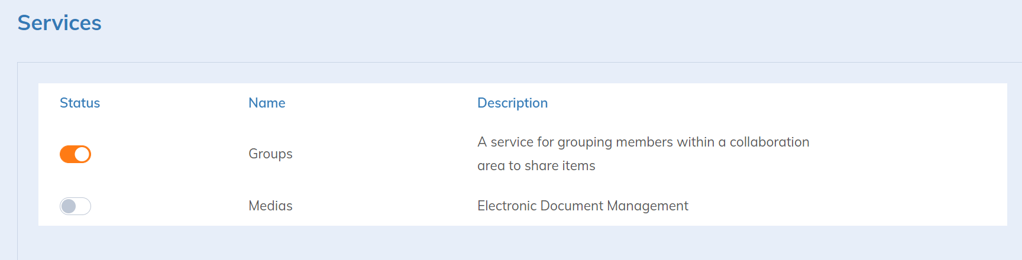This screenshot has height=260, width=1022.
Task: Click the white knob on the orange Groups switch
Action: tap(82, 154)
